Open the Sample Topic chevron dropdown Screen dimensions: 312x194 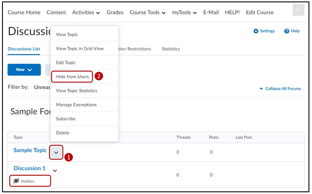(56, 152)
